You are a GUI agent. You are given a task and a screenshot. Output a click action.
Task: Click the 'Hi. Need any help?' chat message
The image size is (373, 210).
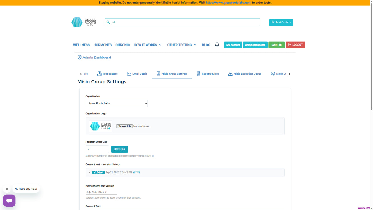(x=26, y=189)
